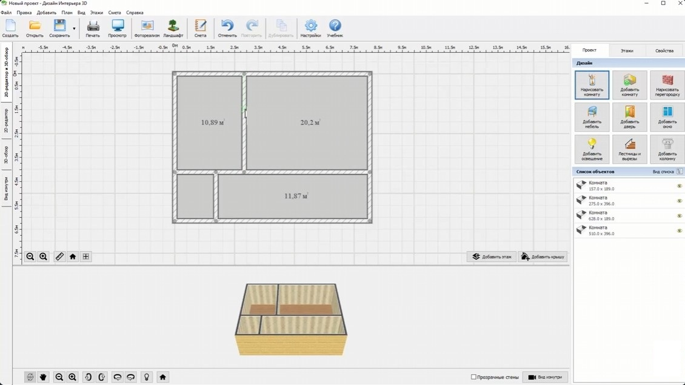Choose the Добавить комнату tool
Screen dimensions: 685x385
[629, 85]
